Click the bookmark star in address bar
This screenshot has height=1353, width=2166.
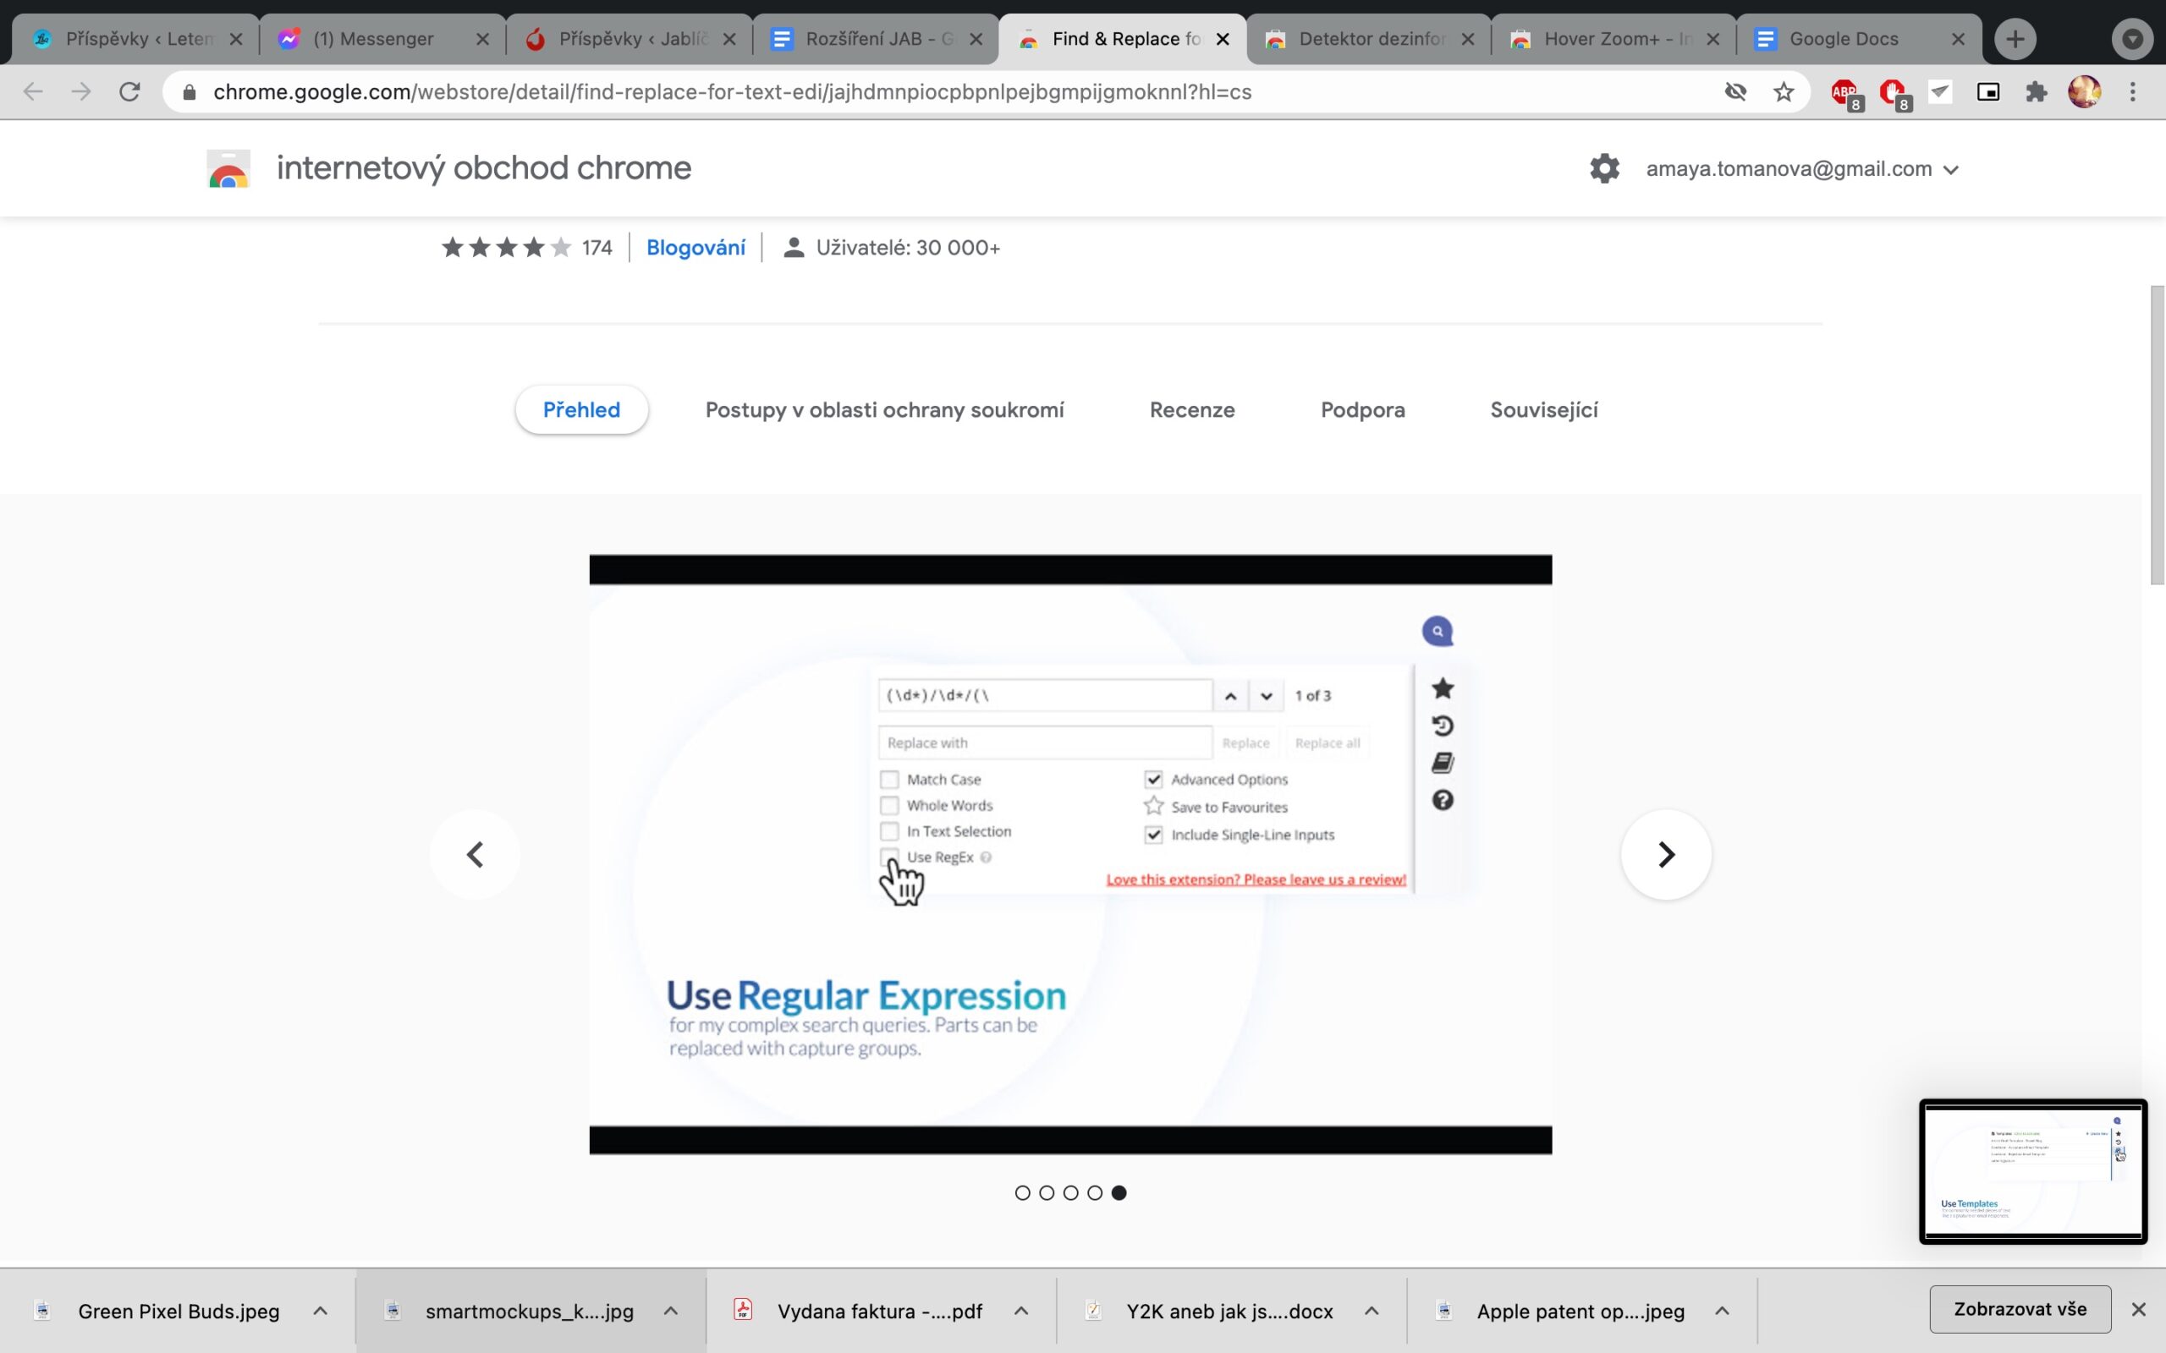tap(1783, 91)
